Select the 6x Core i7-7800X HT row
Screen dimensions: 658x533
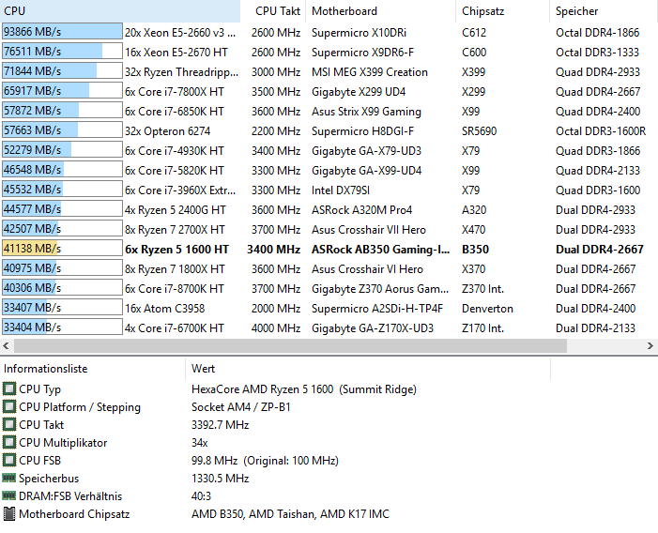329,91
